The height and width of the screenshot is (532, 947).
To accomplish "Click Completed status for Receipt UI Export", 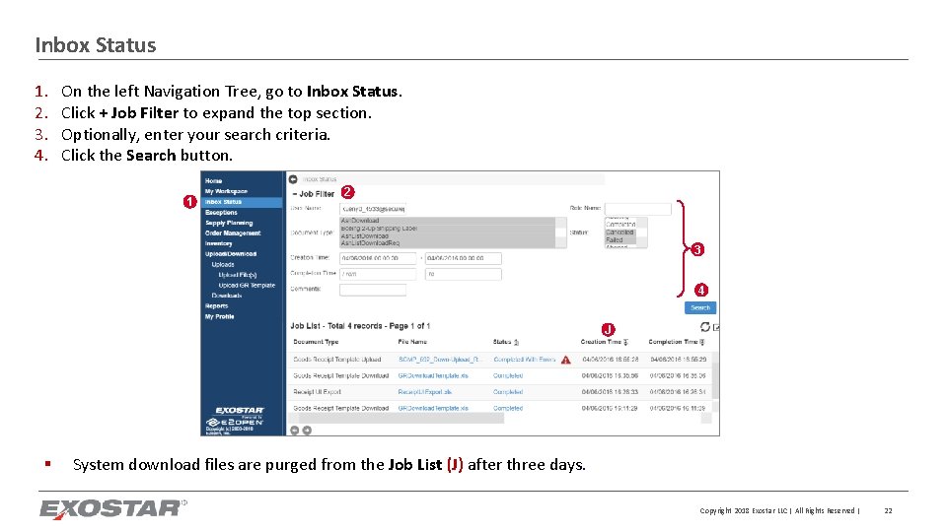I will (508, 392).
